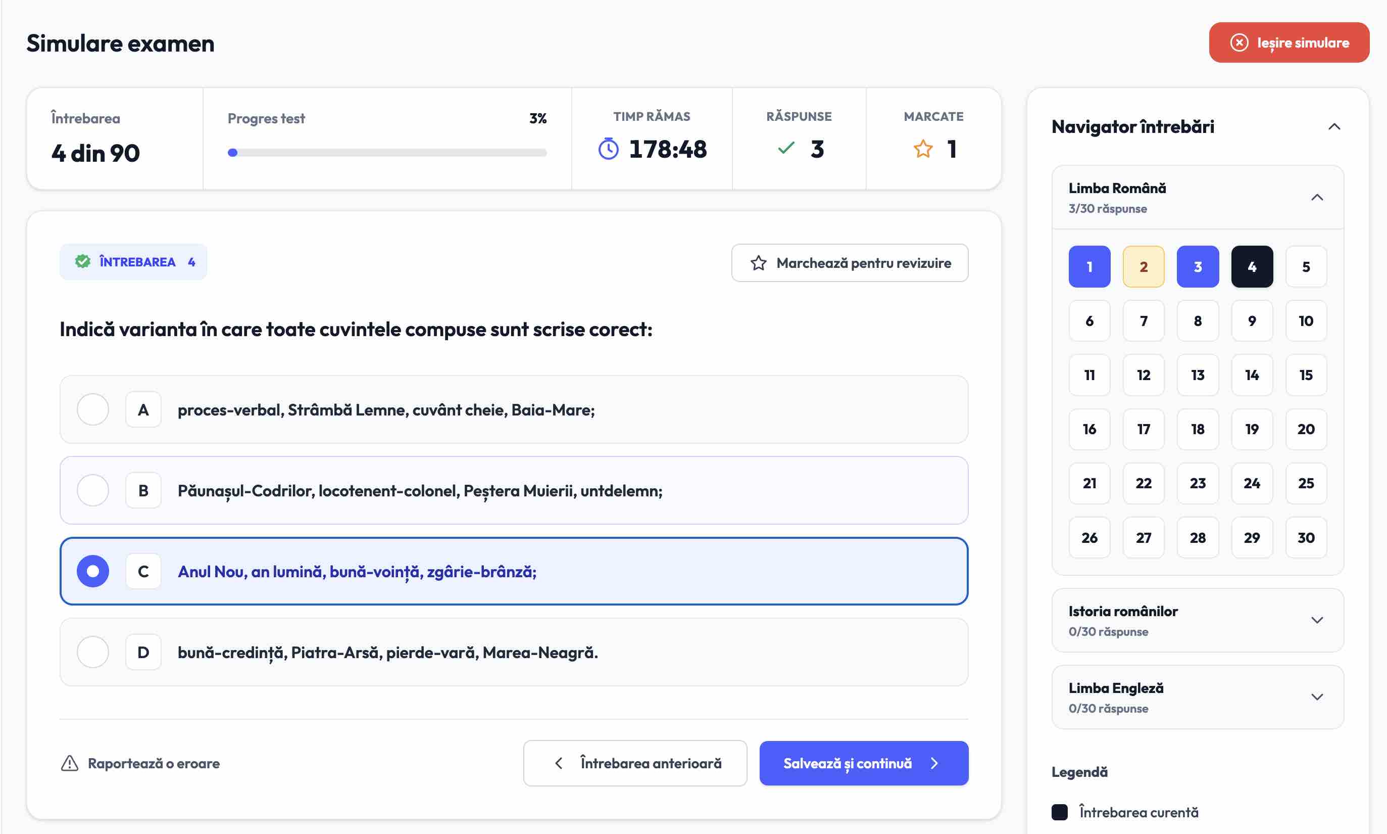Choose the letter D option box
The height and width of the screenshot is (834, 1387).
[x=143, y=653]
